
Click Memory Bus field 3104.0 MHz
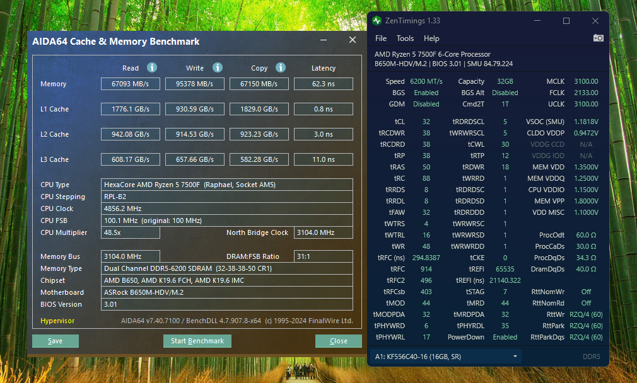131,256
